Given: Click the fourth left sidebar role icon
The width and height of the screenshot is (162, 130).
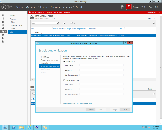Looking at the screenshot, I should click(3, 25).
